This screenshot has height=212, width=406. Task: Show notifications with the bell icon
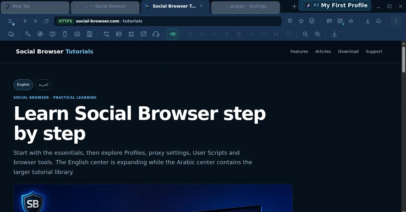pos(378,21)
